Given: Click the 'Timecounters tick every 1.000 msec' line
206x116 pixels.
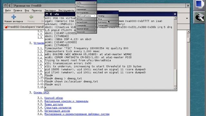Looking at the screenshot, I should click(x=72, y=51).
